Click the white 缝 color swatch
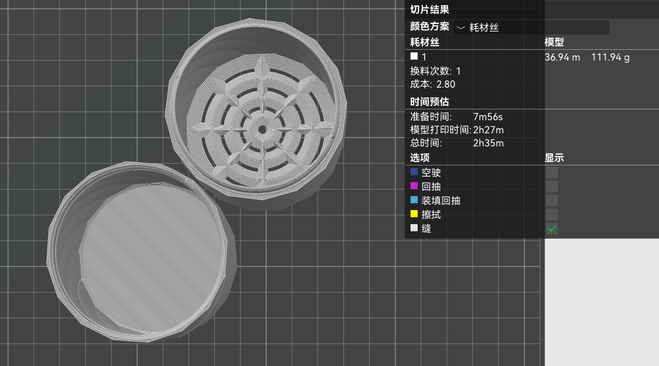The image size is (659, 366). click(414, 228)
